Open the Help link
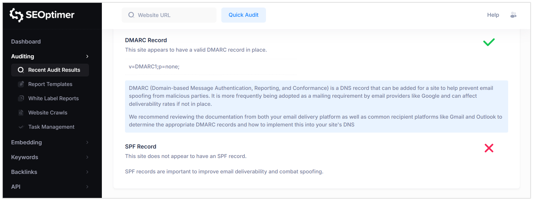Image resolution: width=533 pixels, height=201 pixels. tap(493, 15)
